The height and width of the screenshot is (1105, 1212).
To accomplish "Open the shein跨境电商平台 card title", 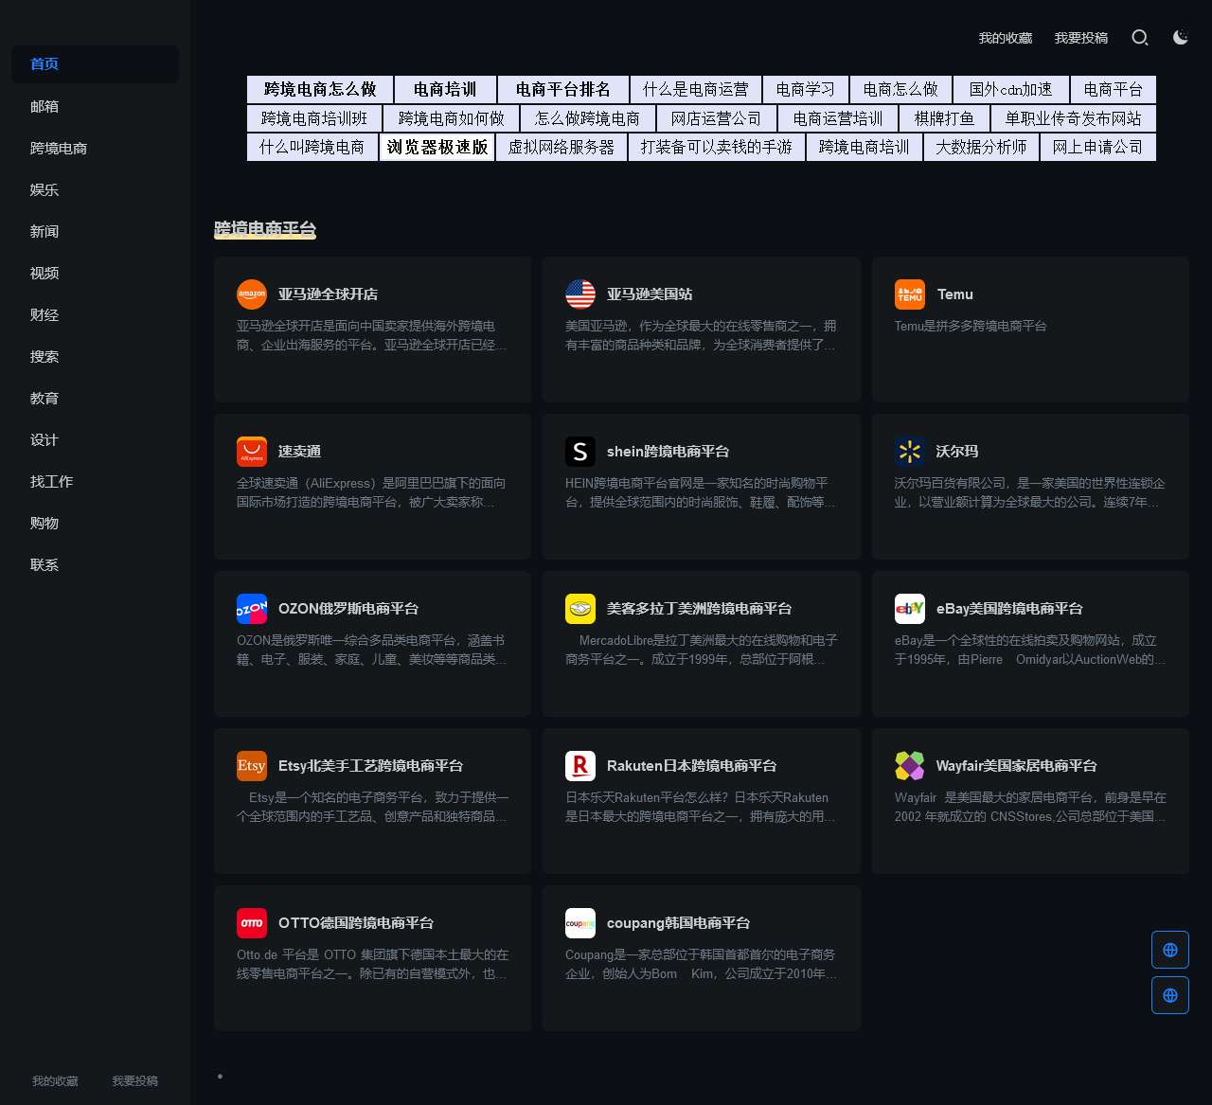I will 668,452.
